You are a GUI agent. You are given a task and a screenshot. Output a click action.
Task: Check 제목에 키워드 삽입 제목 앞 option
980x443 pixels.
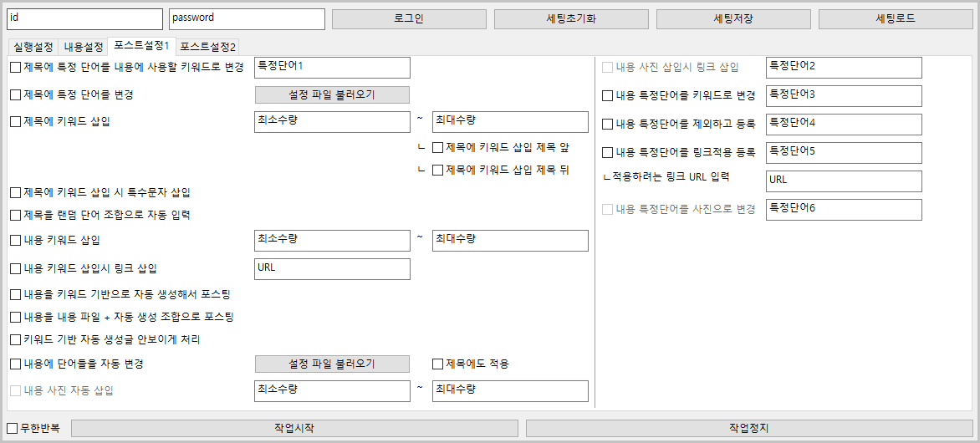coord(437,148)
